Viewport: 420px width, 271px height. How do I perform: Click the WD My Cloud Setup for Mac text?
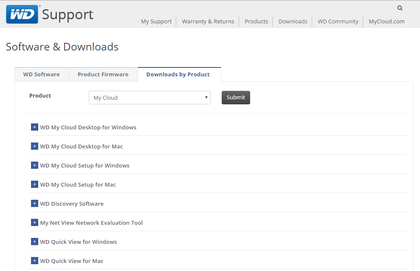[x=78, y=184]
